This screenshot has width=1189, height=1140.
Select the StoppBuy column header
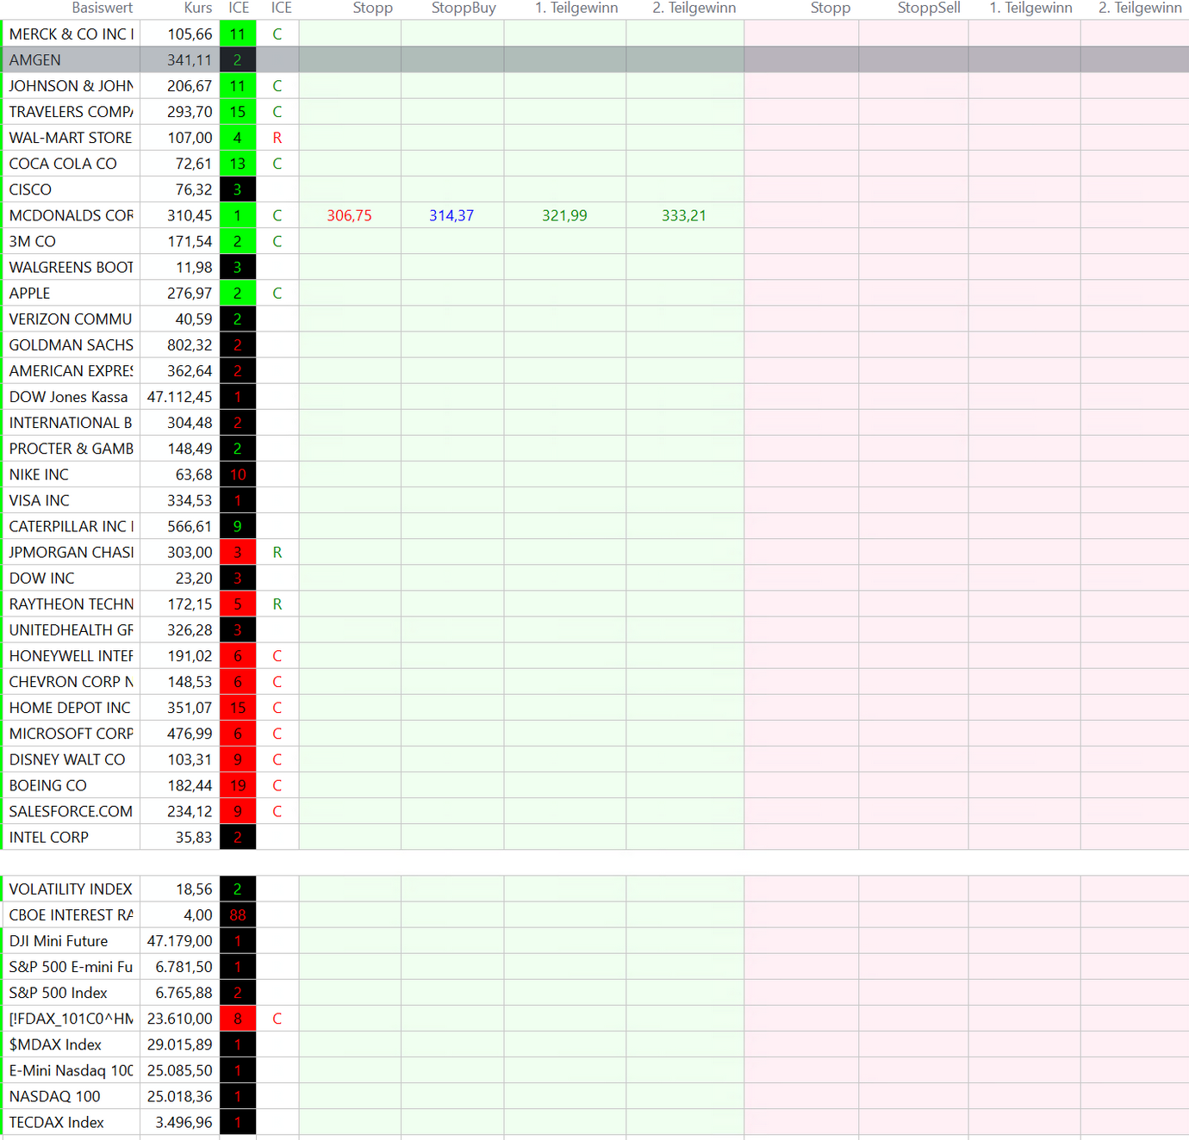(464, 9)
